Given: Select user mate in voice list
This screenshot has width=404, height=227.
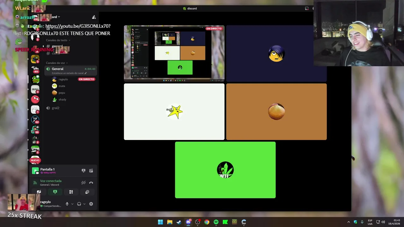Looking at the screenshot, I should (x=62, y=86).
